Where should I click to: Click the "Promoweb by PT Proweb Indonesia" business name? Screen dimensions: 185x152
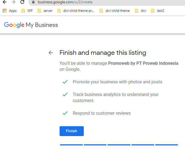(143, 63)
